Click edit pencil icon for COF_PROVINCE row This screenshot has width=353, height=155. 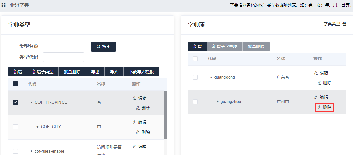(134, 98)
